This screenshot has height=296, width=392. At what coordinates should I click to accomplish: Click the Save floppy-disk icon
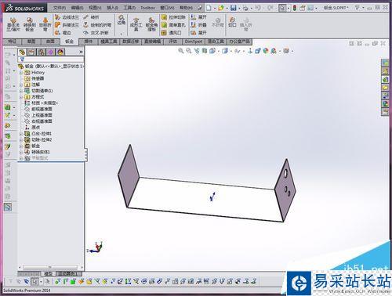[x=234, y=8]
